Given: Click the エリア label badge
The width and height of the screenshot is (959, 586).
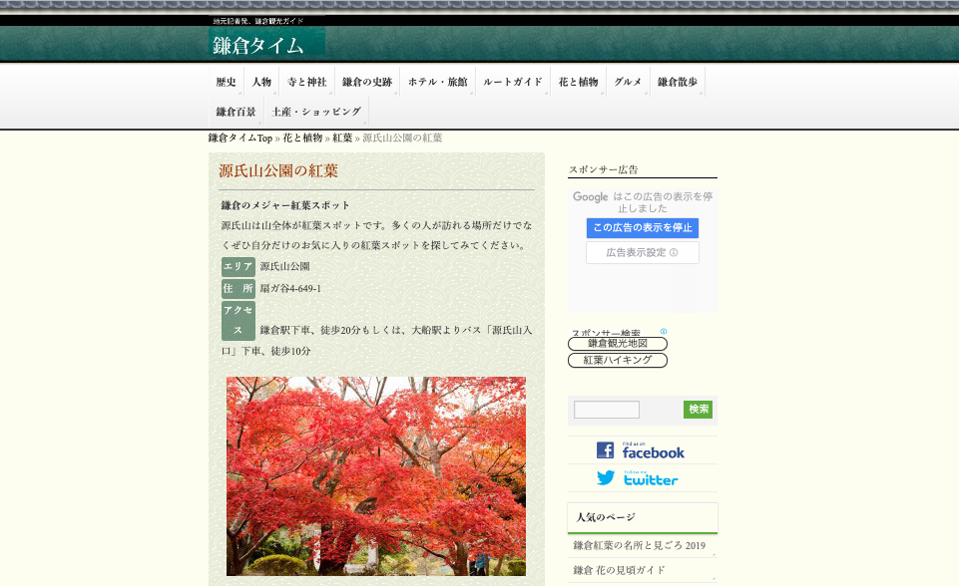Looking at the screenshot, I should (x=238, y=266).
